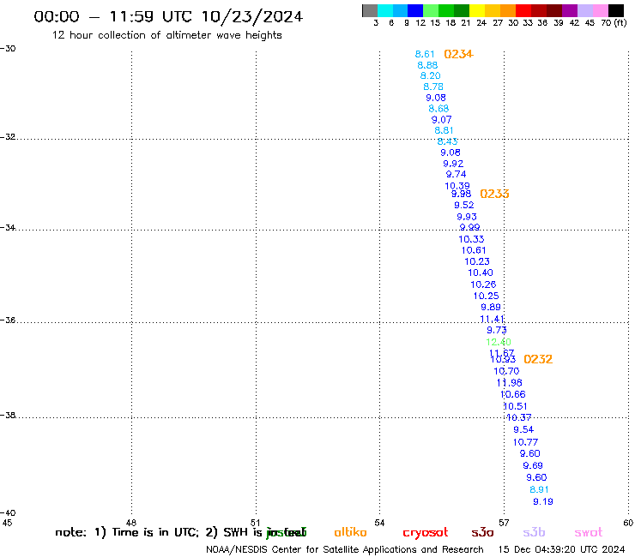
Task: Select the yellow legend swatch
Action: tap(477, 10)
